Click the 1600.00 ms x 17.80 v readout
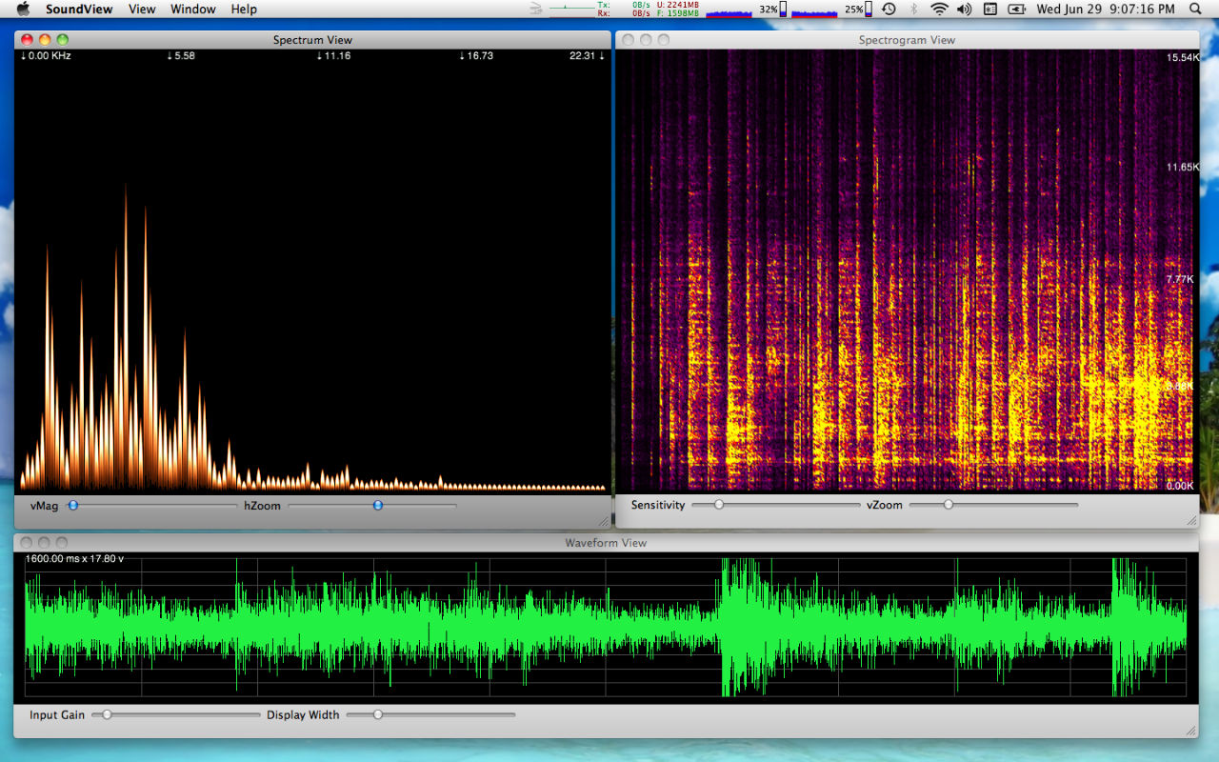The height and width of the screenshot is (762, 1219). (x=74, y=558)
